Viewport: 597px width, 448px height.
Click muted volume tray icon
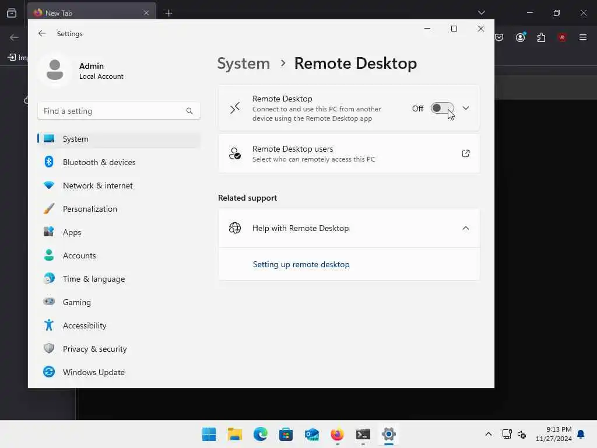tap(522, 434)
